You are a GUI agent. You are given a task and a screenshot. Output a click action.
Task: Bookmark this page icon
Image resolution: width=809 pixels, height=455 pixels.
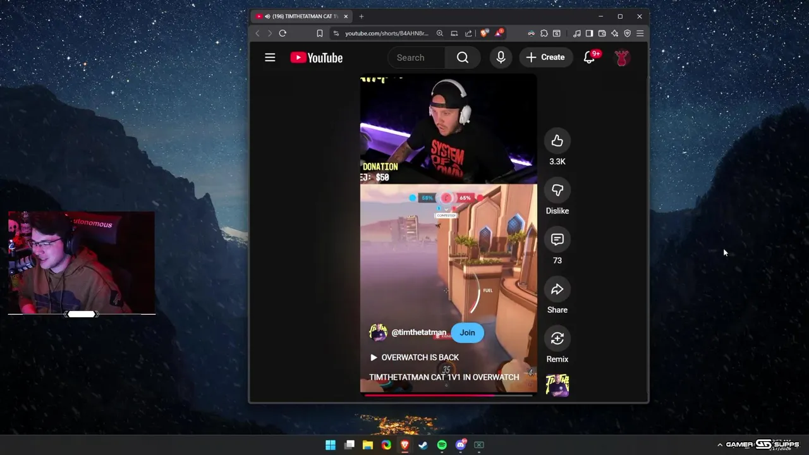pyautogui.click(x=320, y=33)
